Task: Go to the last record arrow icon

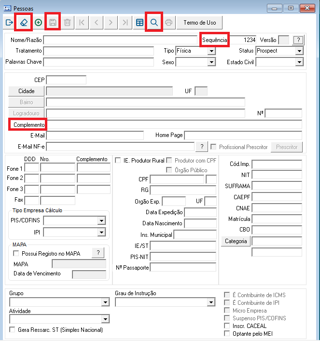Action: click(125, 22)
